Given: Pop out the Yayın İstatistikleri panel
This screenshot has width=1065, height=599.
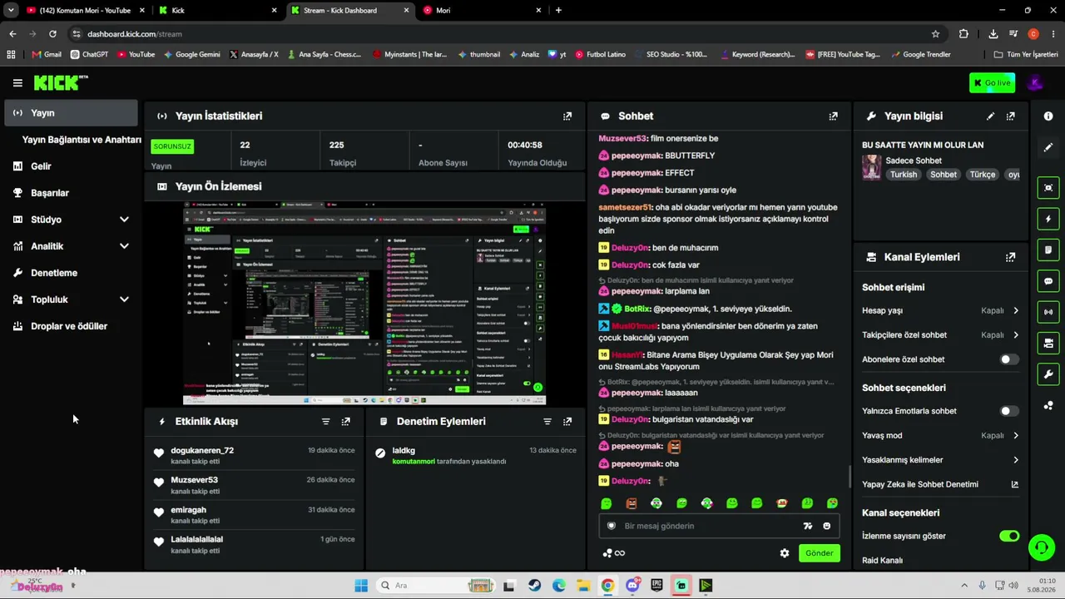Looking at the screenshot, I should tap(567, 116).
